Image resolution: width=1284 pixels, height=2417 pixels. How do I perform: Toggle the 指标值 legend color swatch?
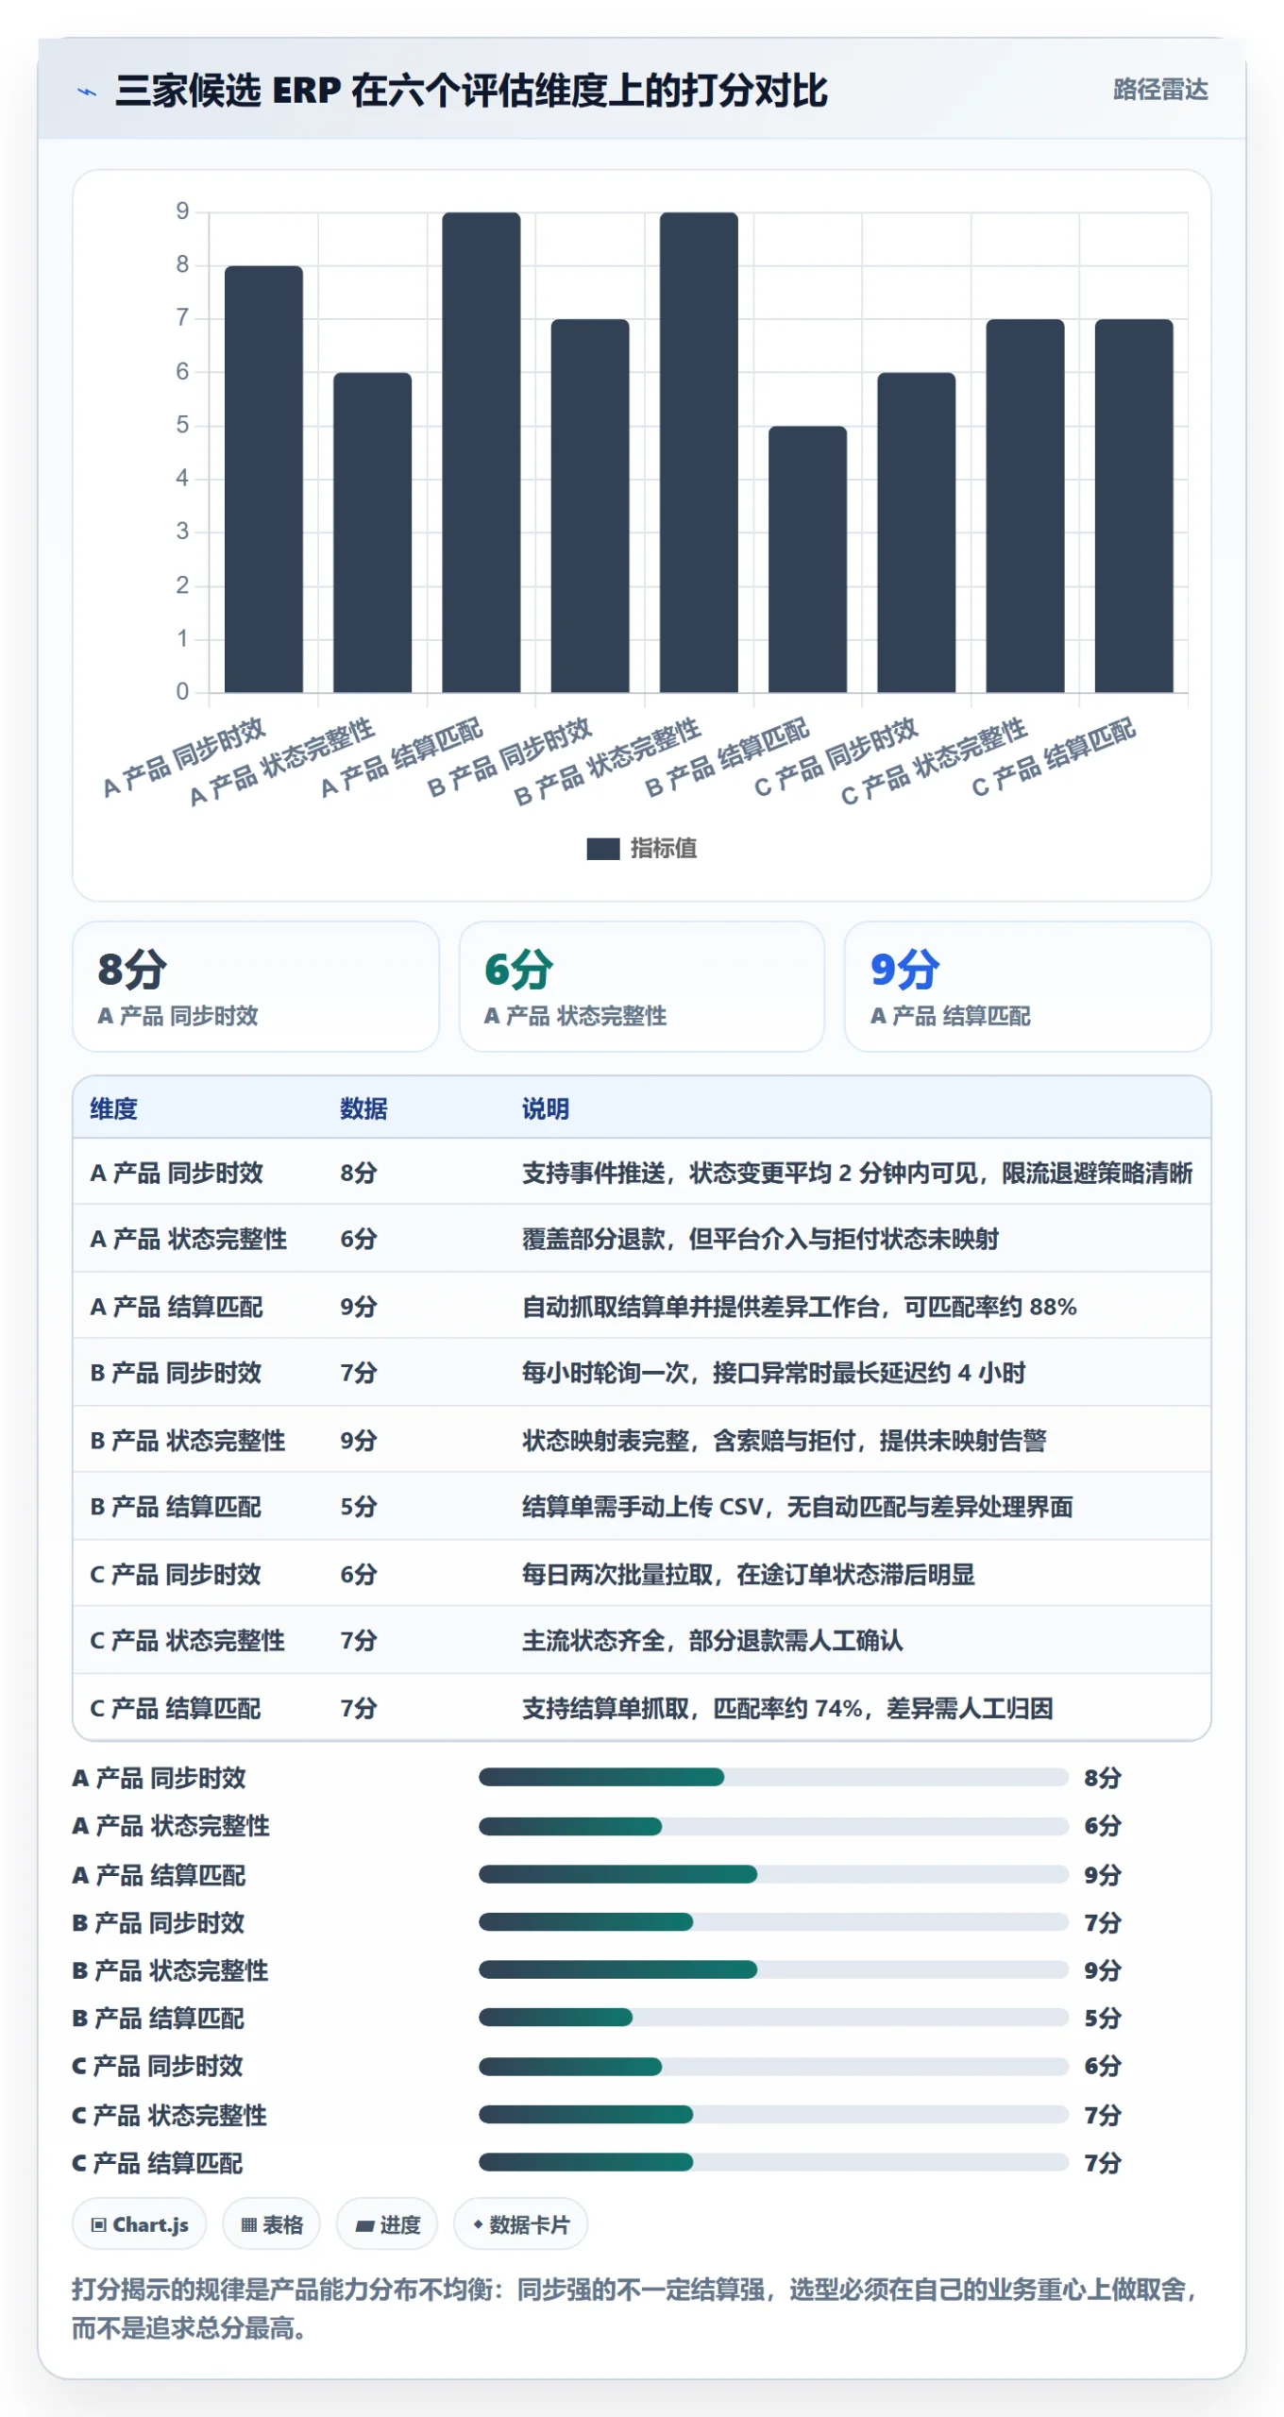click(602, 848)
